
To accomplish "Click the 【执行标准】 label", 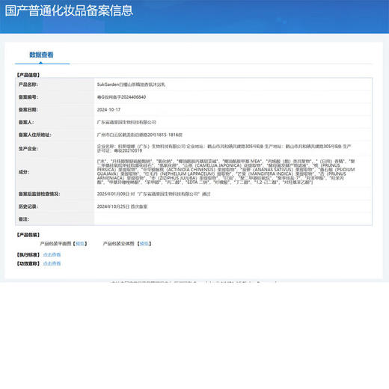I will (x=28, y=254).
